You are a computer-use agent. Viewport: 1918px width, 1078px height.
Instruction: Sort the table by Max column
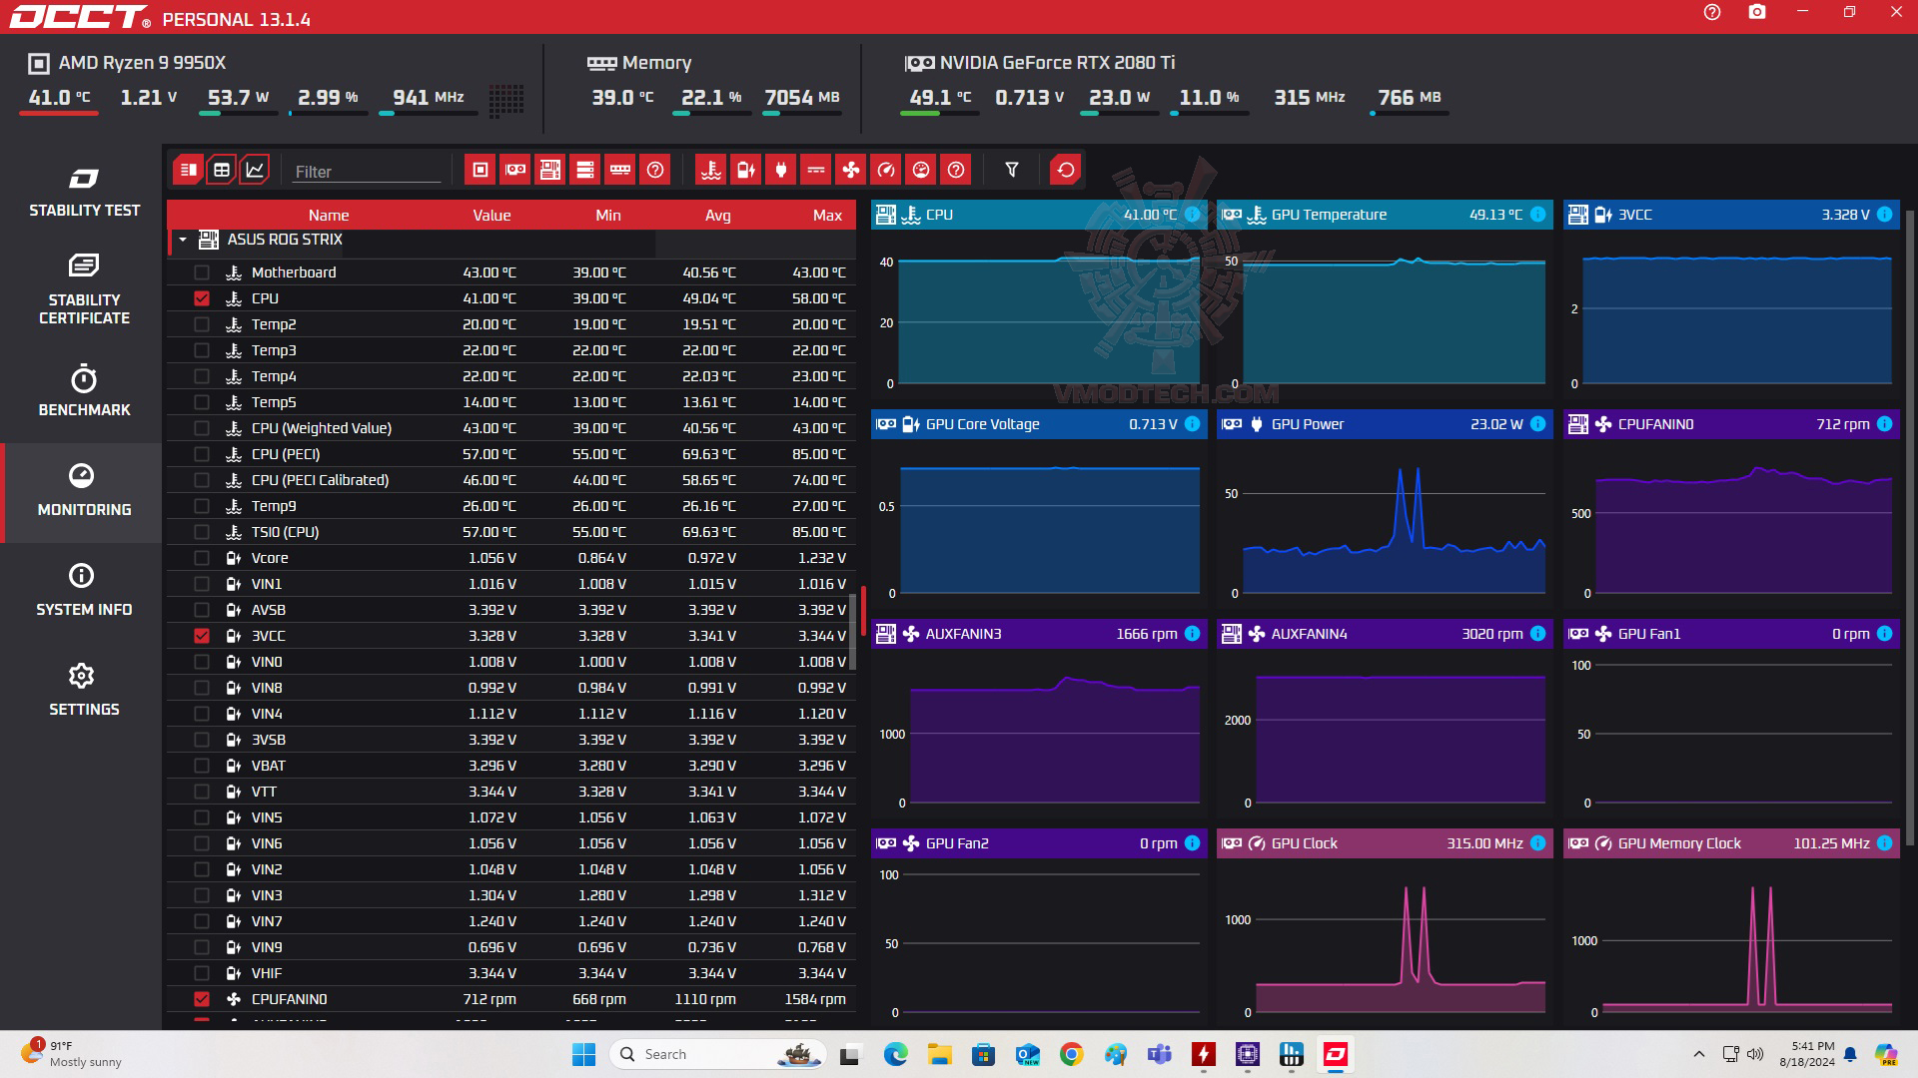point(826,216)
